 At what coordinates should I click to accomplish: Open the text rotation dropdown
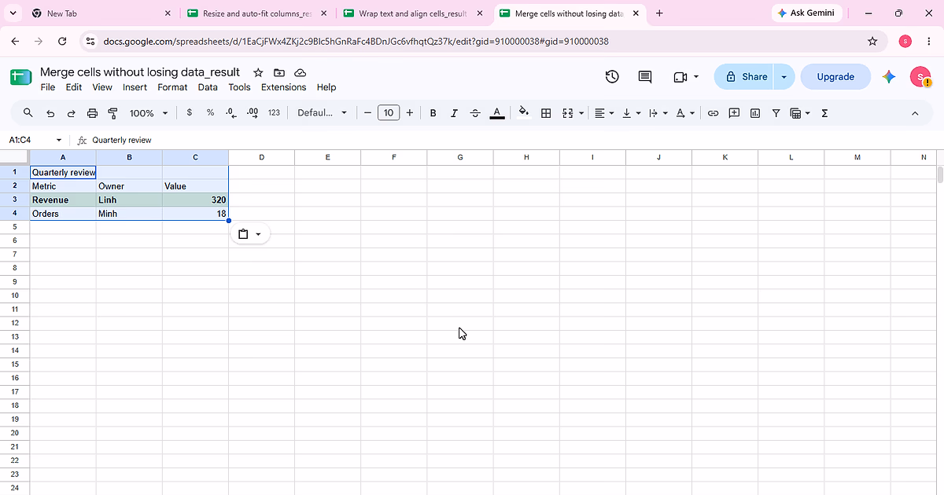coord(685,113)
